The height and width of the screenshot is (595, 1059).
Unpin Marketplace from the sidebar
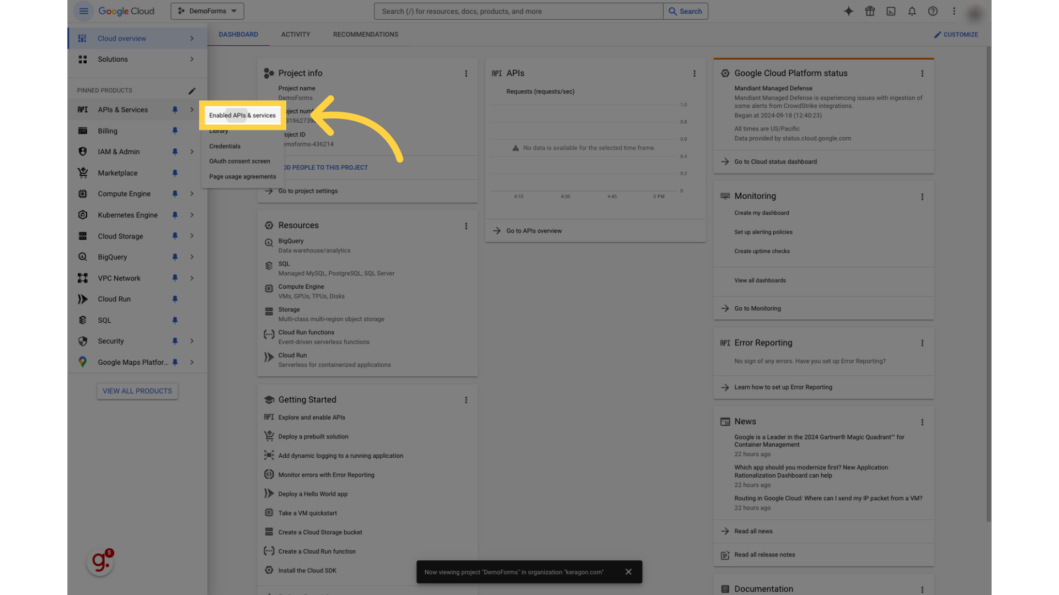[175, 173]
